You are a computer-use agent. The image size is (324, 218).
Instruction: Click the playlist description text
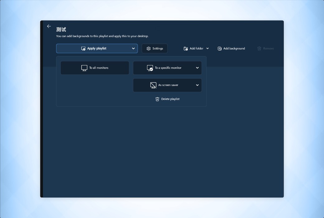[102, 36]
